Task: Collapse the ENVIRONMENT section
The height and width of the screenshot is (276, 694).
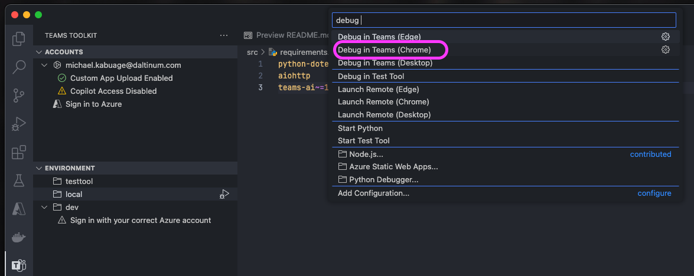Action: pos(39,168)
